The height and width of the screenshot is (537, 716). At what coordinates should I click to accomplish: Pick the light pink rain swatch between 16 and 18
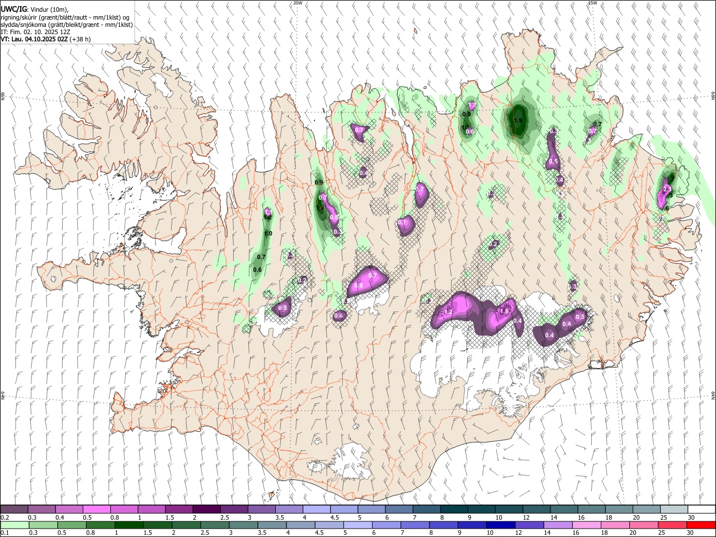pyautogui.click(x=586, y=525)
